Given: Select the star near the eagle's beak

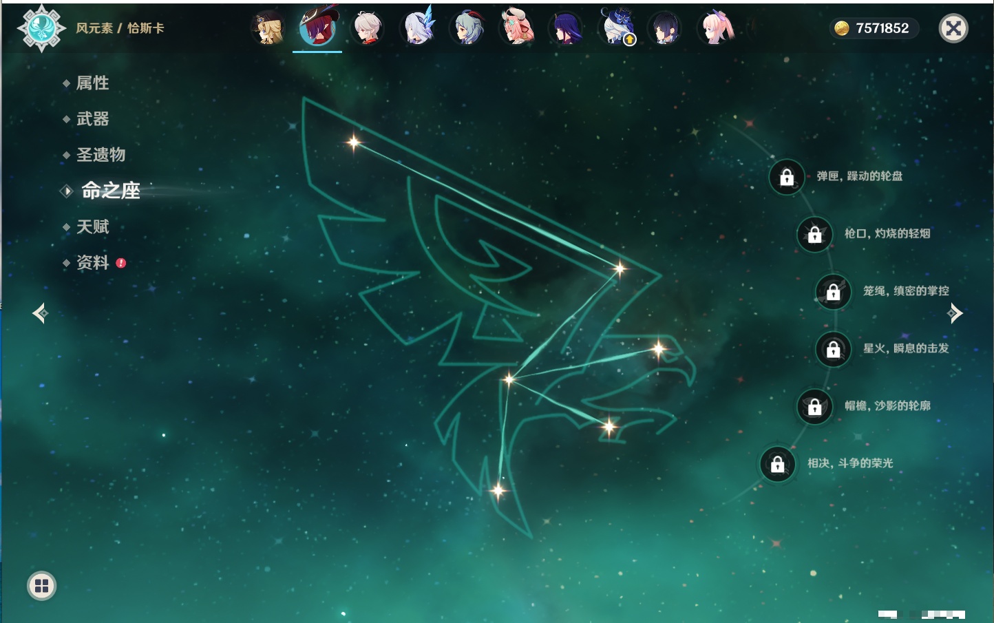Looking at the screenshot, I should coord(609,427).
